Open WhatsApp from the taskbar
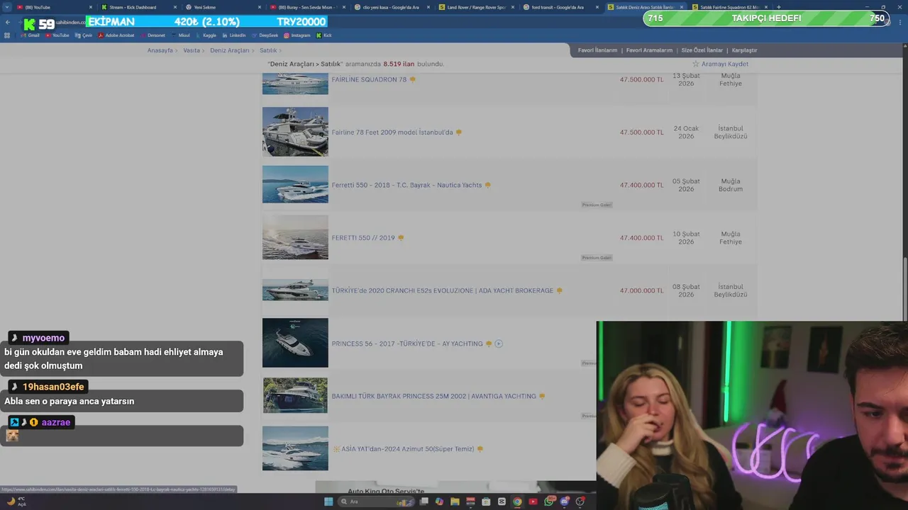Screen dimensions: 908x510 pyautogui.click(x=548, y=501)
